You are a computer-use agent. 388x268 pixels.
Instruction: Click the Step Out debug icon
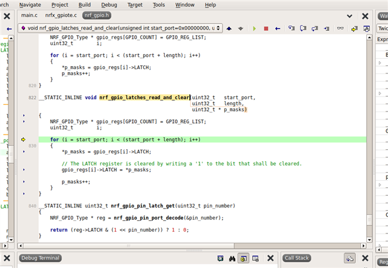point(315,28)
